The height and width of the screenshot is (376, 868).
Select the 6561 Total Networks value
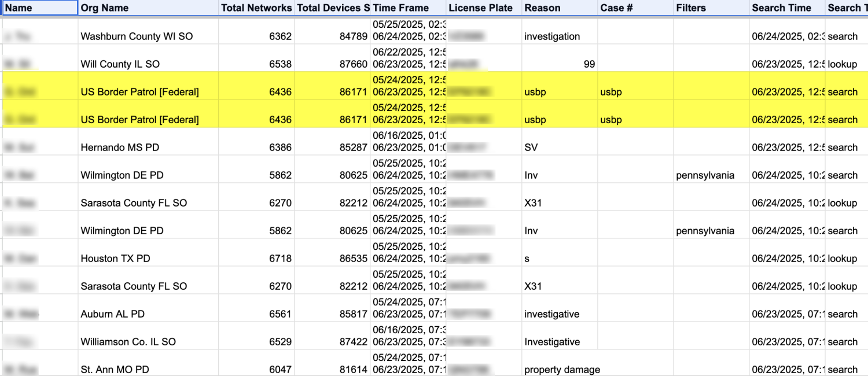(256, 308)
